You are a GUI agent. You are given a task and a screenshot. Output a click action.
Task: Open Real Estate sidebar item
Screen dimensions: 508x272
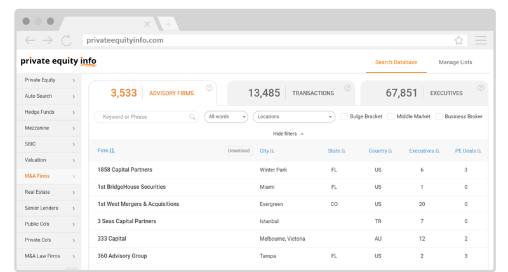point(49,192)
